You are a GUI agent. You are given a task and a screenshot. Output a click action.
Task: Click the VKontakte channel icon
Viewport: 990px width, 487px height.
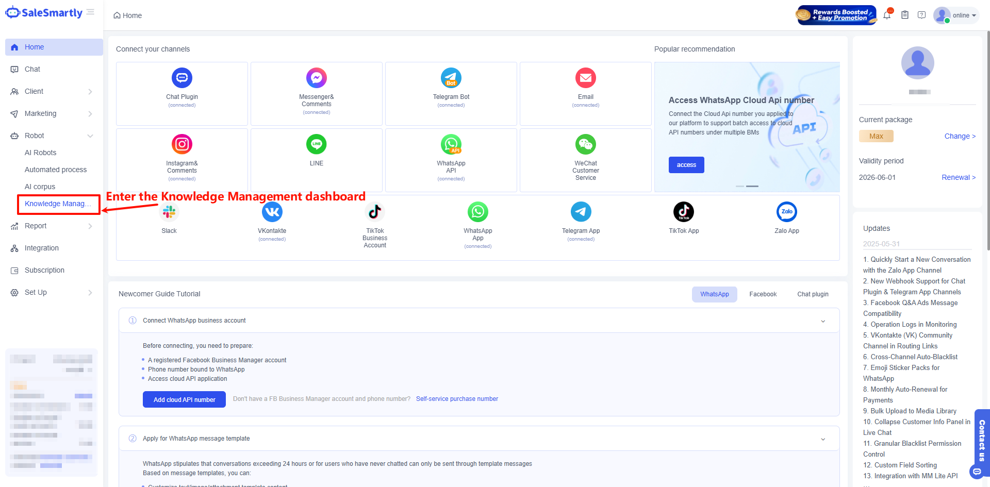(272, 212)
